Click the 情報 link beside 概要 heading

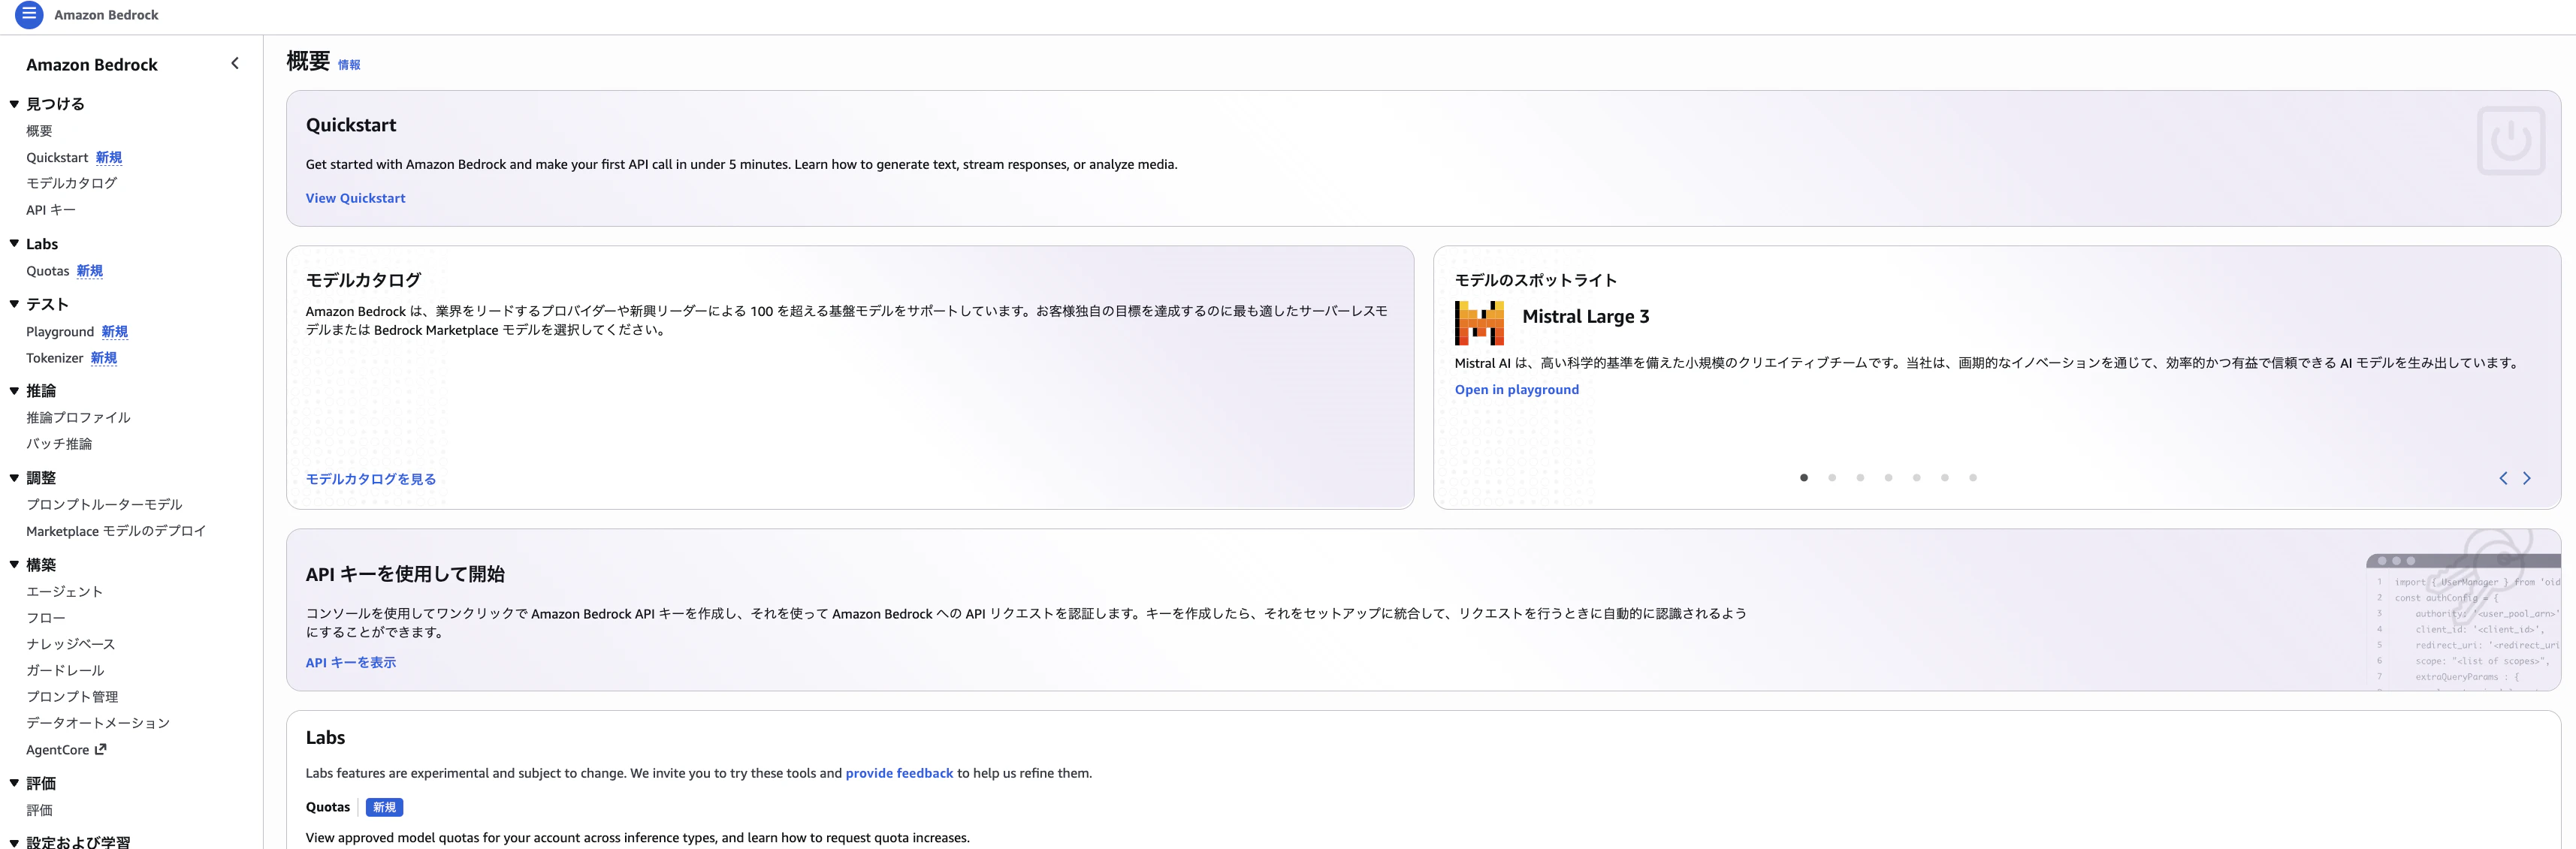click(349, 65)
